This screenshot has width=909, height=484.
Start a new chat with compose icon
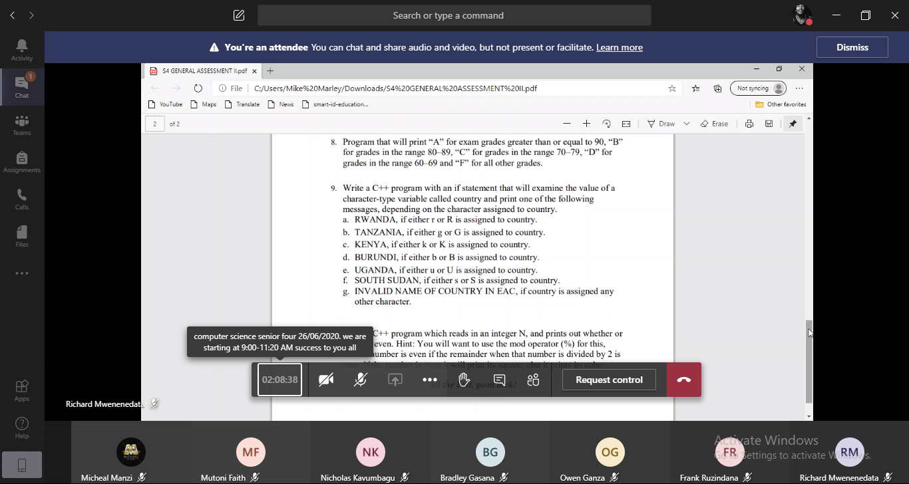(x=239, y=15)
